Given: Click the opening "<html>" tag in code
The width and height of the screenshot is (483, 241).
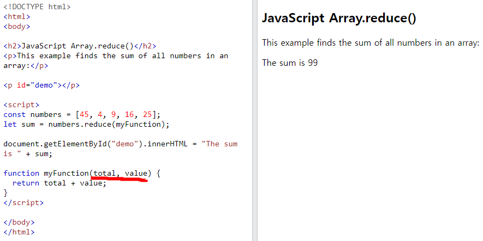Looking at the screenshot, I should click(16, 16).
